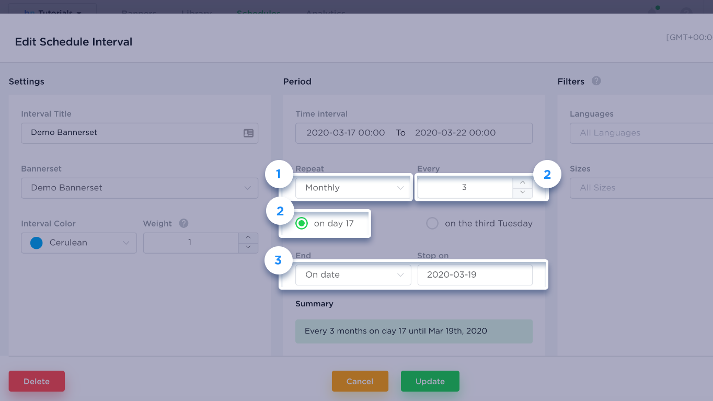The height and width of the screenshot is (401, 713).
Task: Decrease the Every value with down arrow
Action: coord(522,193)
